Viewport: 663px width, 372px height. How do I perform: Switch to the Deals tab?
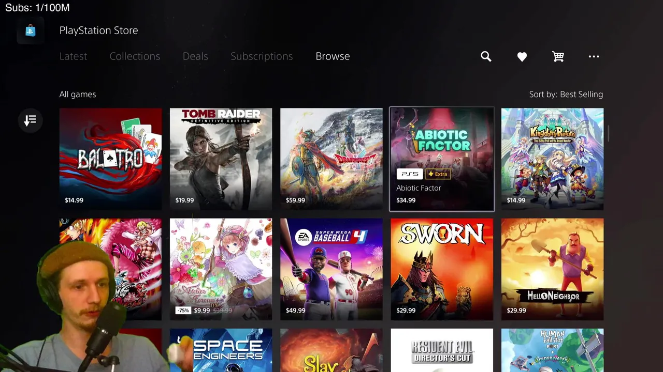tap(195, 56)
